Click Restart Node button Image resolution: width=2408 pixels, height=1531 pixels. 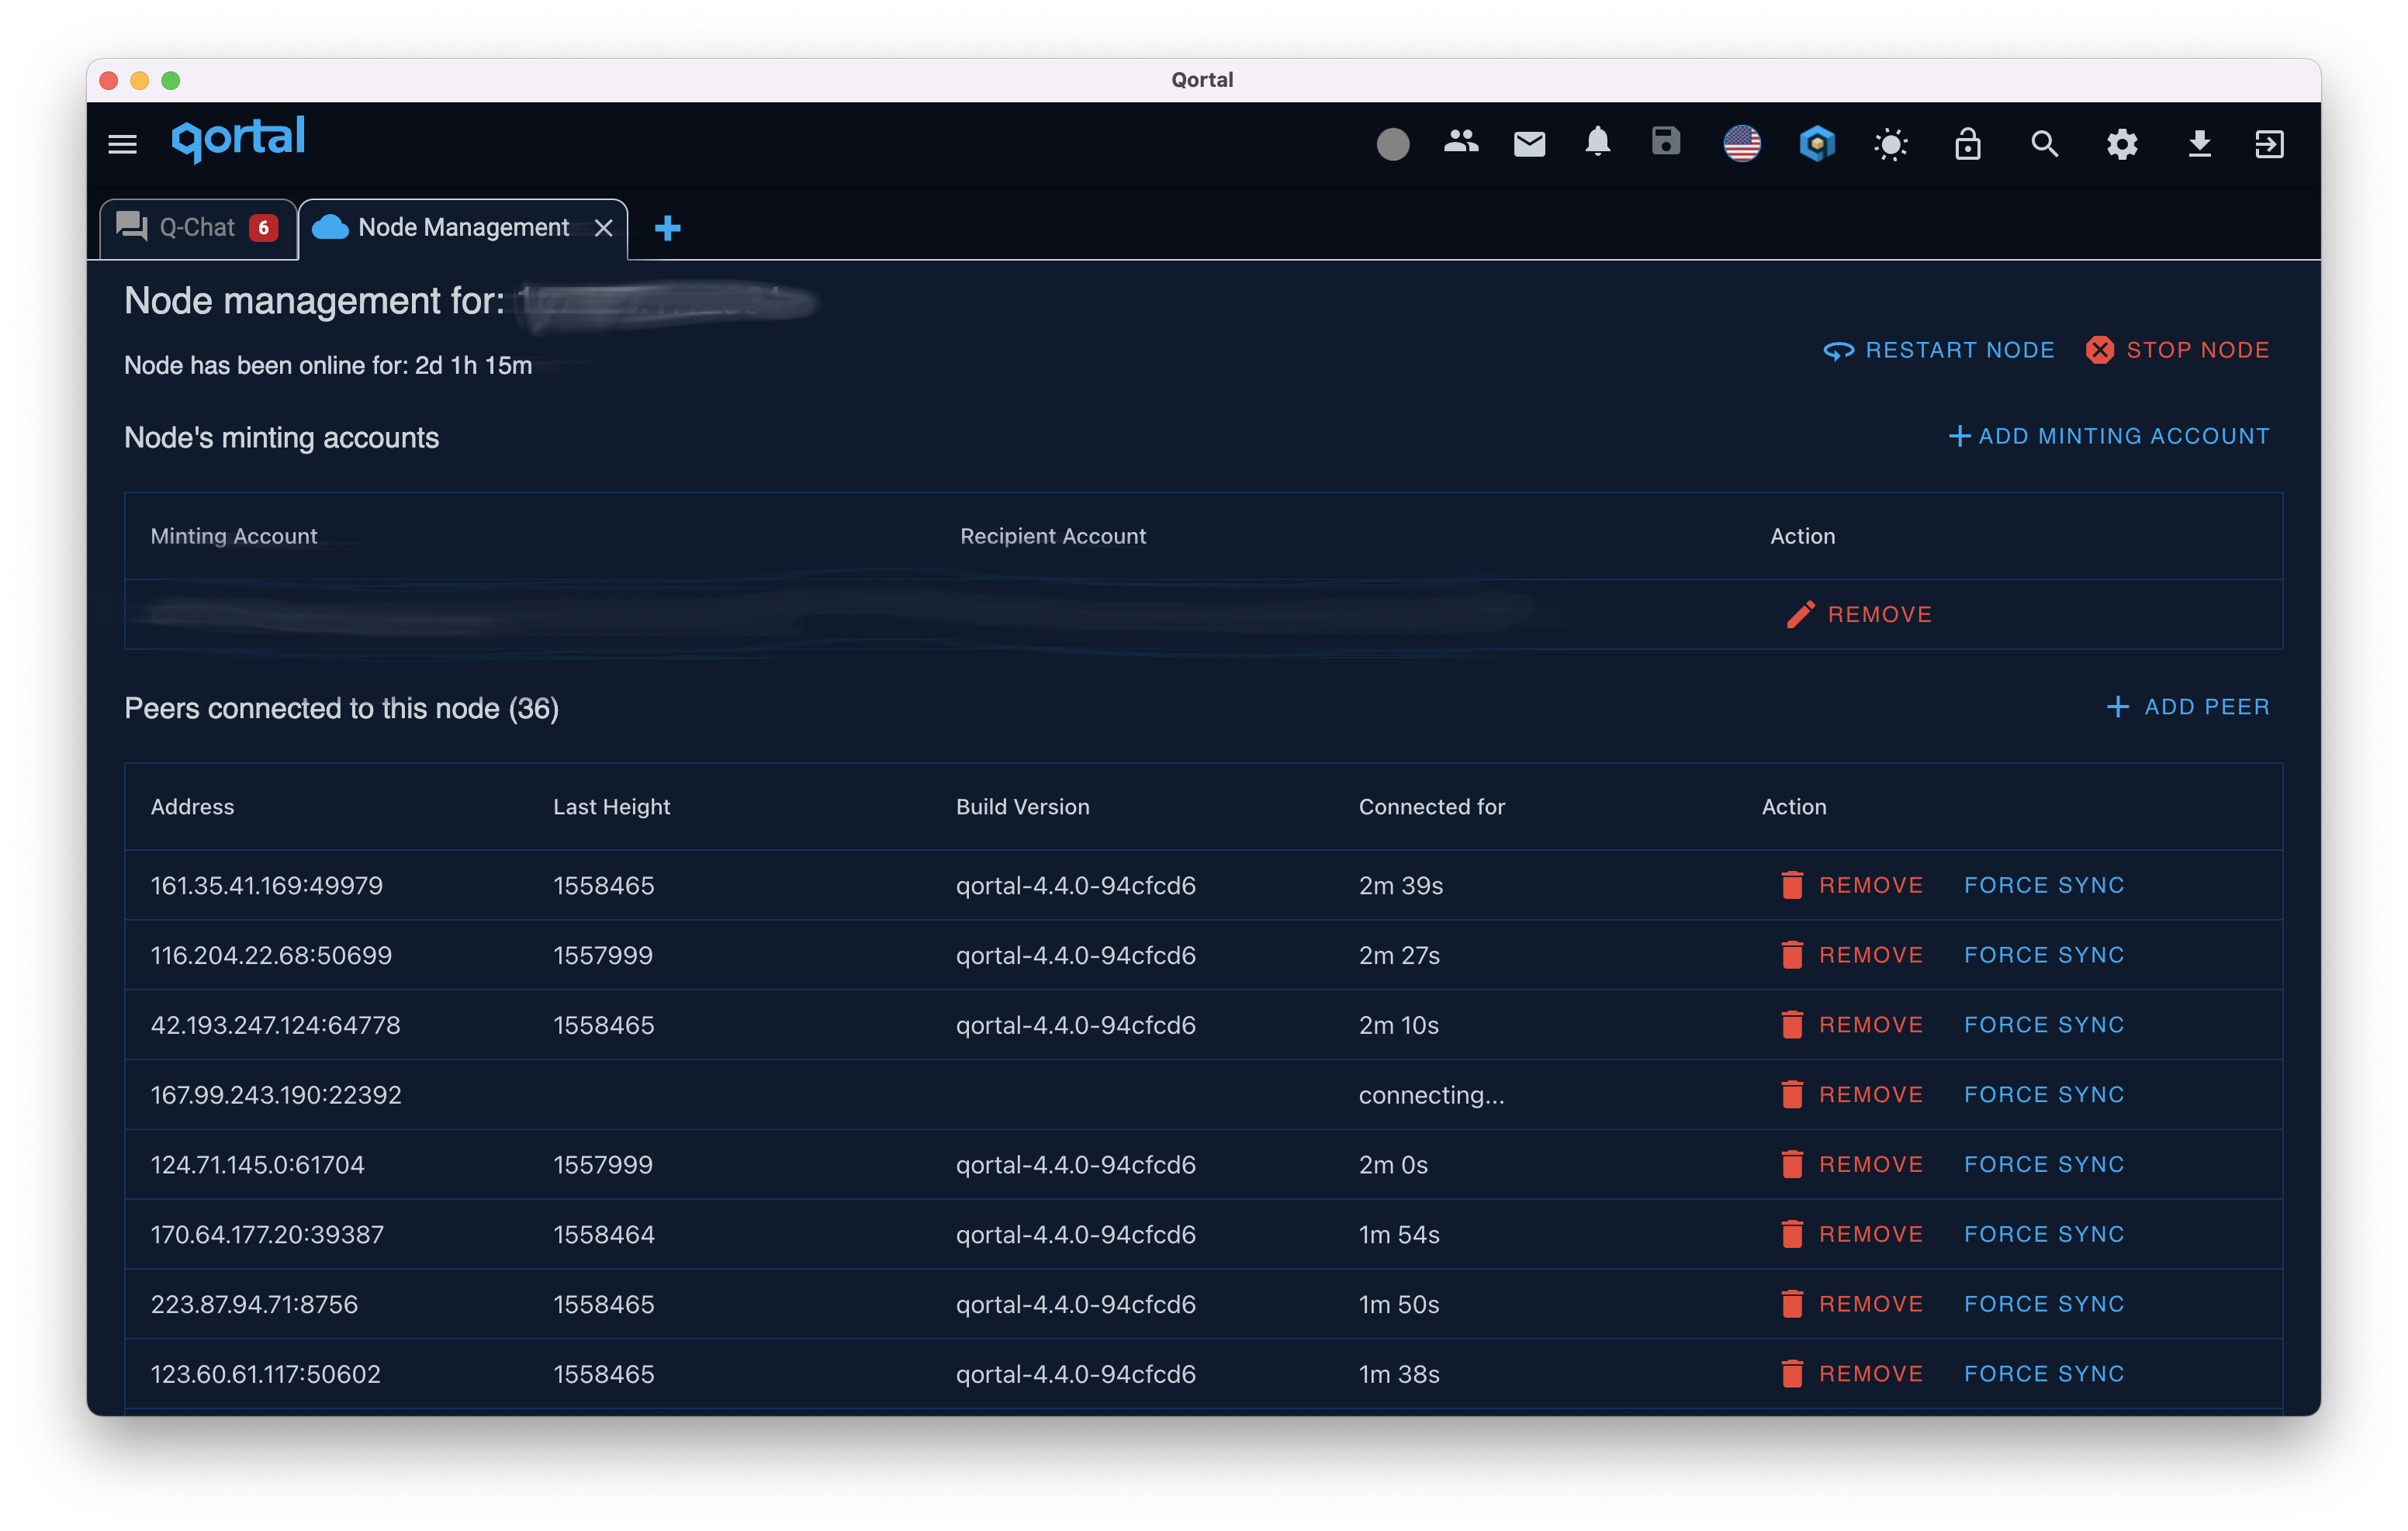[1939, 350]
